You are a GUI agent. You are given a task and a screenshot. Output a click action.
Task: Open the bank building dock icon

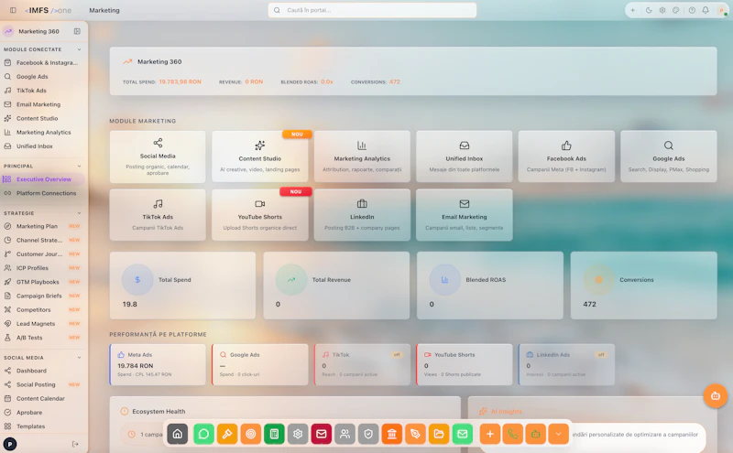(392, 434)
